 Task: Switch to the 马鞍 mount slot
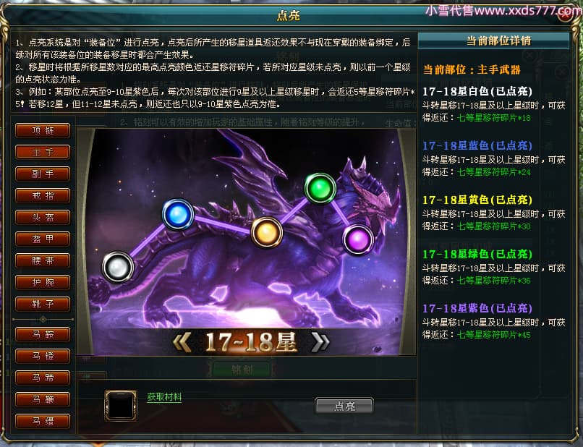coord(43,334)
